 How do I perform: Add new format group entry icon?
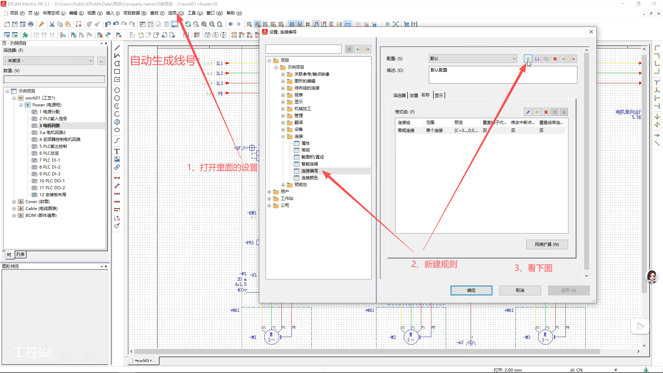pyautogui.click(x=537, y=112)
